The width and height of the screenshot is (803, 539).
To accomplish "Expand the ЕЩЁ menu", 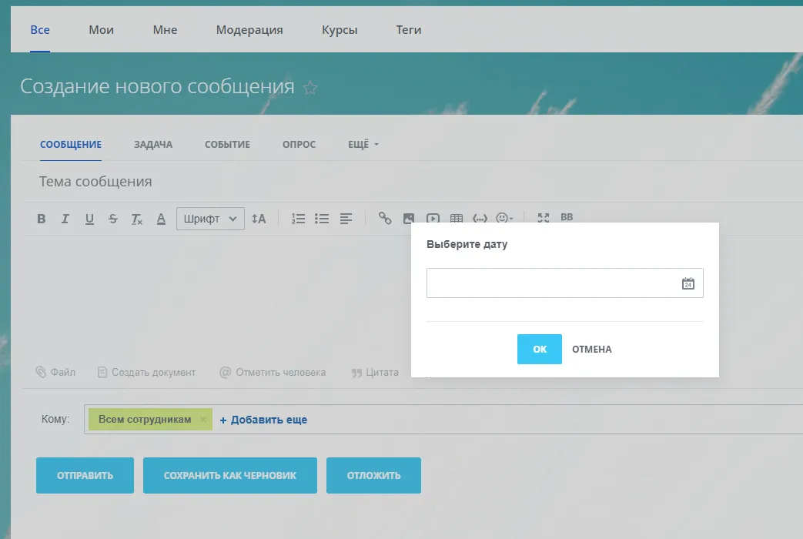I will click(363, 145).
